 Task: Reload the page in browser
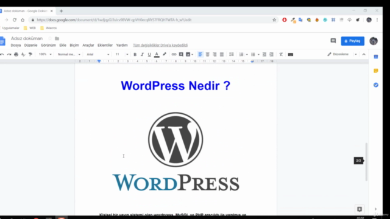pyautogui.click(x=15, y=20)
